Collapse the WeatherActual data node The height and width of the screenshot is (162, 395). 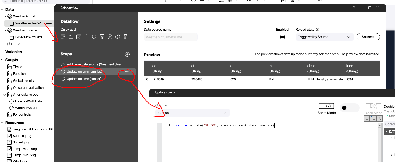[5, 16]
